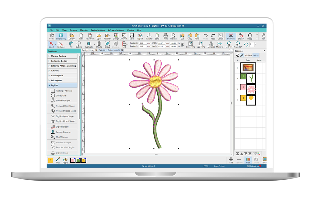Switch Sequence panel to Colors view
This screenshot has width=311, height=198.
(256, 55)
